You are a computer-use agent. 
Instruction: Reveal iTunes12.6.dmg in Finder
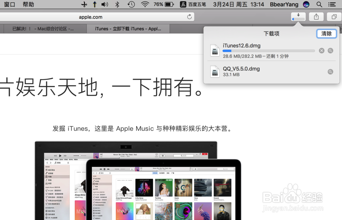(x=330, y=51)
